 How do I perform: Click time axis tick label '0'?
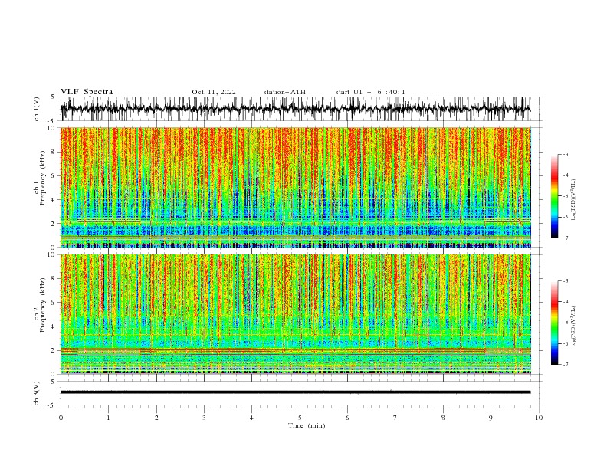coord(61,418)
